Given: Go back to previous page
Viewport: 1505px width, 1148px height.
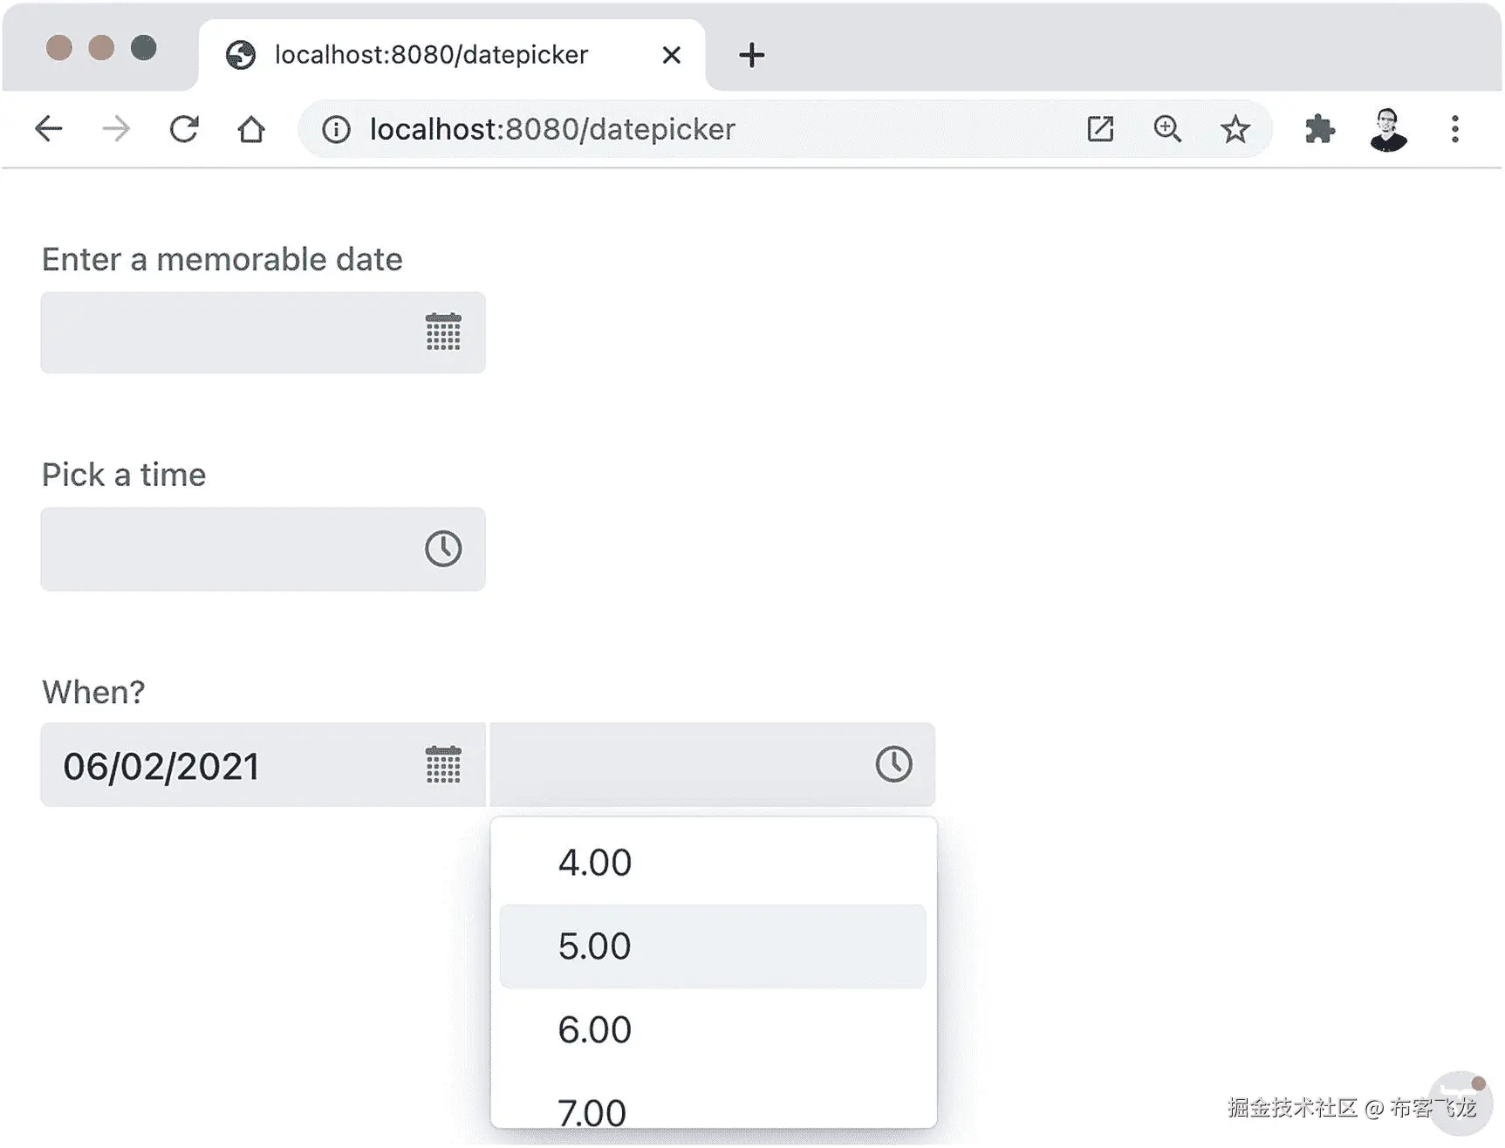Looking at the screenshot, I should [x=49, y=129].
